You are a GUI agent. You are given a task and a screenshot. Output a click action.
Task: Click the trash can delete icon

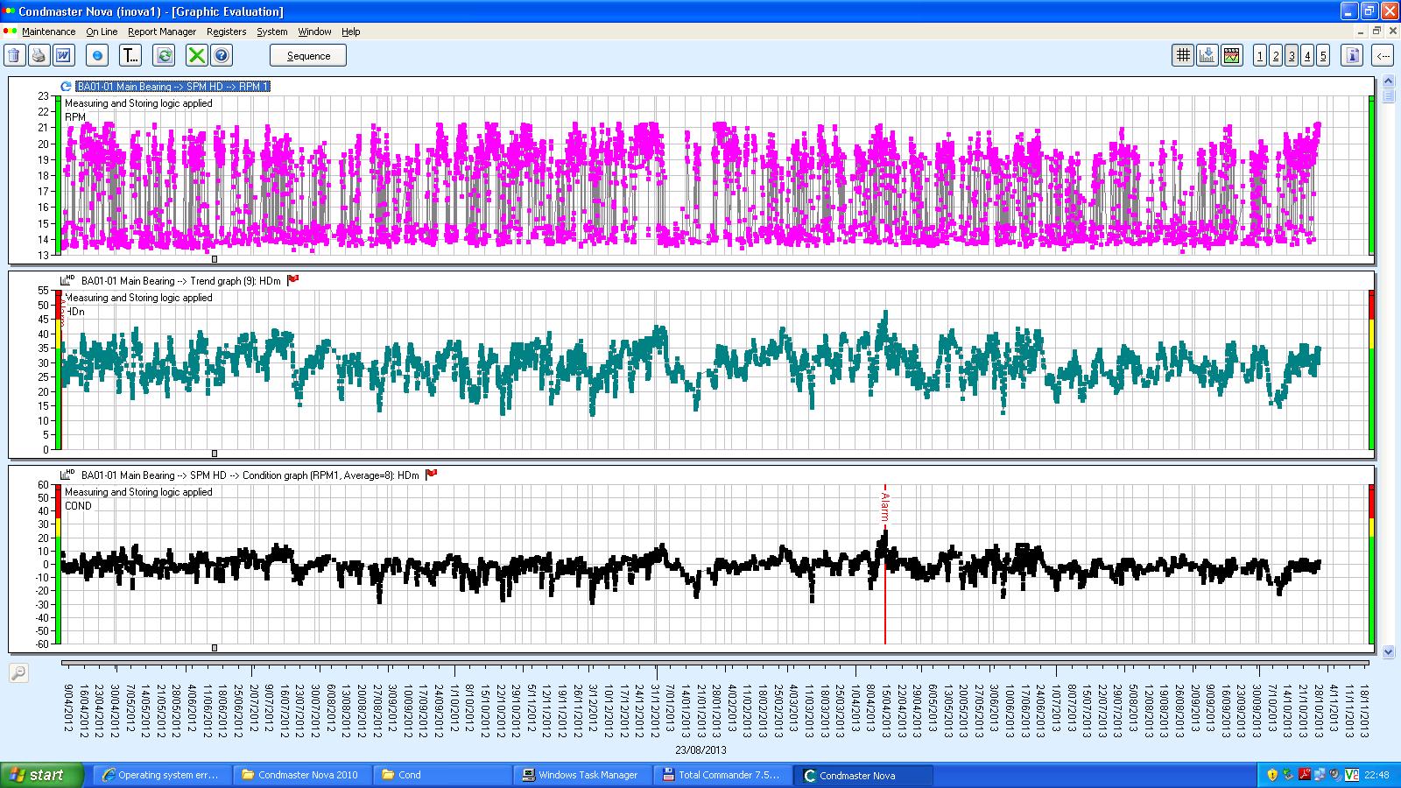(15, 56)
